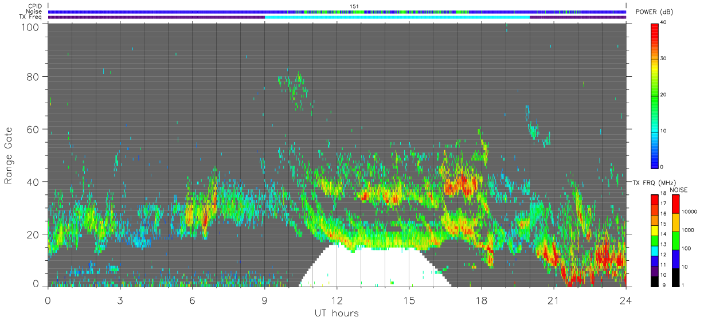Image resolution: width=704 pixels, height=325 pixels.
Task: Click the Noise strip along the top
Action: click(x=337, y=11)
